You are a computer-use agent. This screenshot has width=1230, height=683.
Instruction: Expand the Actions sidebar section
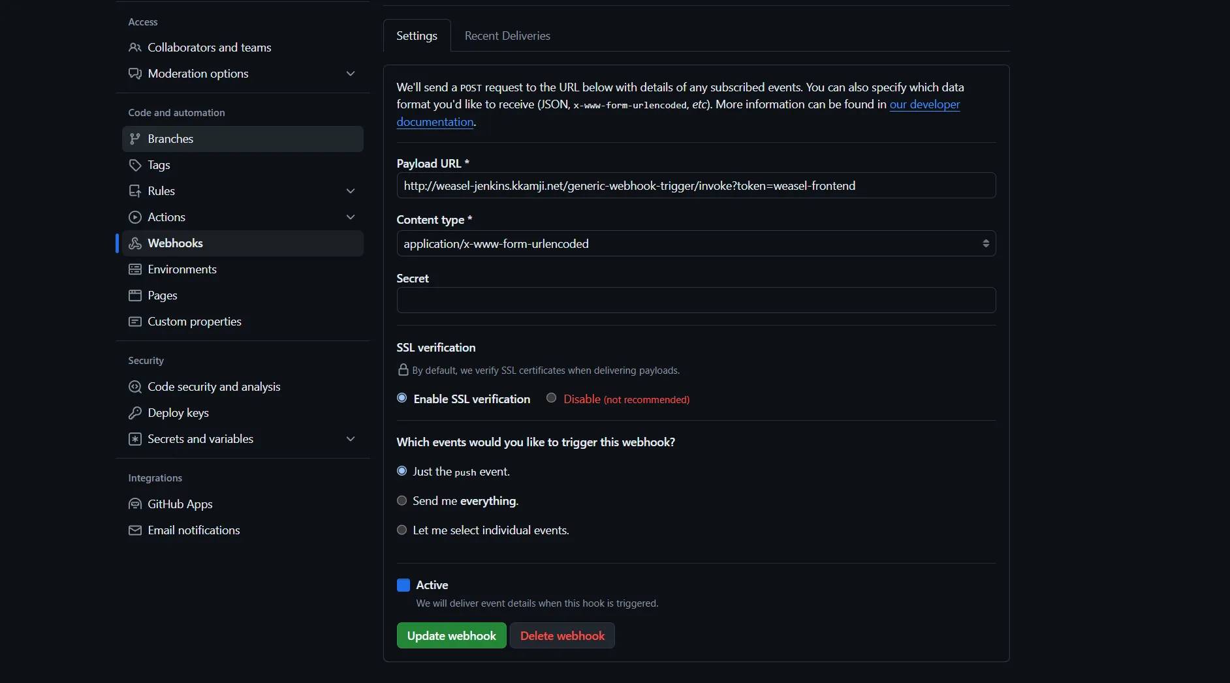(351, 217)
